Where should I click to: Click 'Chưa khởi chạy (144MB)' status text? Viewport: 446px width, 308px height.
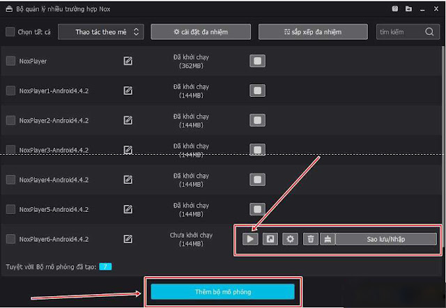click(191, 239)
